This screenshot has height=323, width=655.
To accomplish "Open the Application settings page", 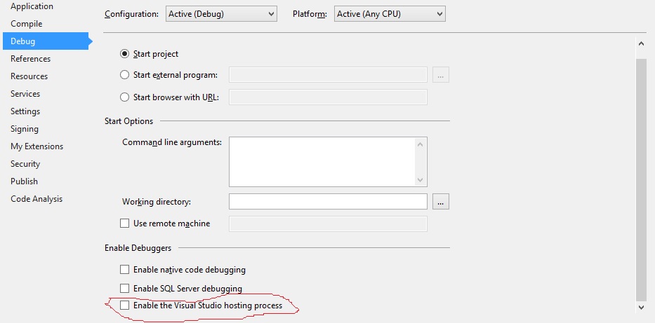I will [32, 6].
